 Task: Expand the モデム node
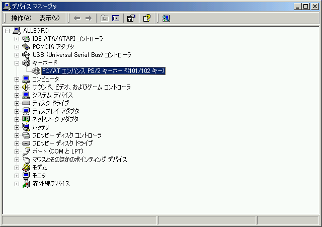[17, 168]
